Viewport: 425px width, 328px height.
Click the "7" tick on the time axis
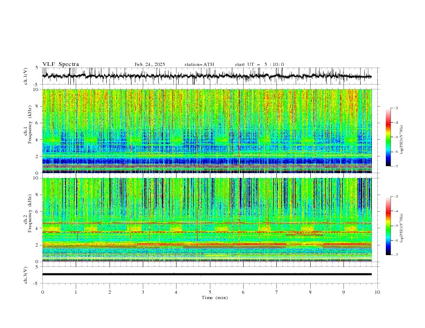pyautogui.click(x=277, y=292)
